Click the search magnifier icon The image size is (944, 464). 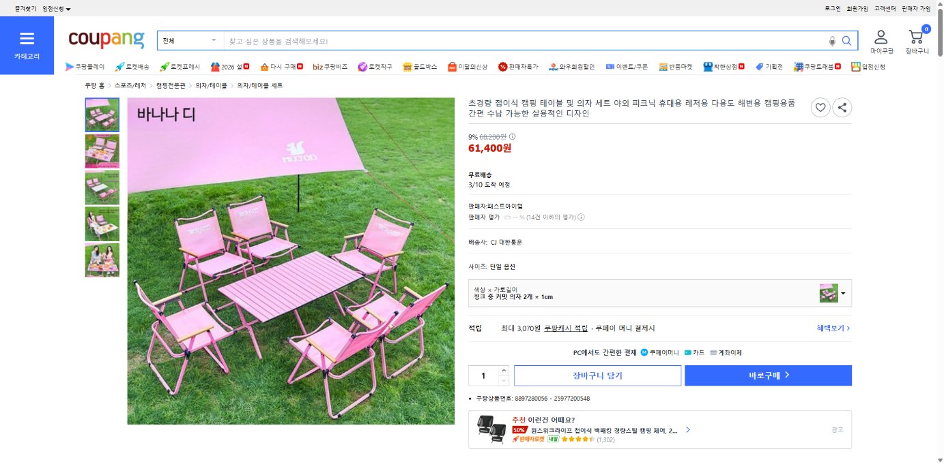coord(846,40)
